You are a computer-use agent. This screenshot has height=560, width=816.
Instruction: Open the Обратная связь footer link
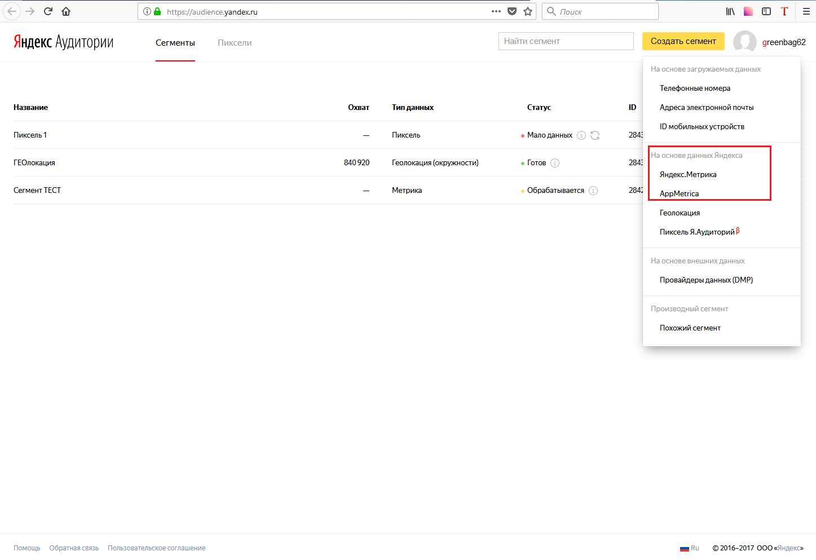click(74, 548)
